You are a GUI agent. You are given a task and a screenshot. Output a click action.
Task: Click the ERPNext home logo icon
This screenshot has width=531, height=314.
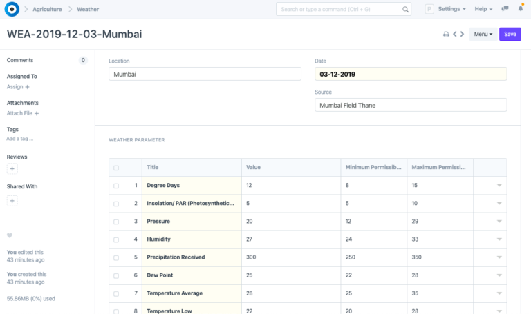click(12, 9)
